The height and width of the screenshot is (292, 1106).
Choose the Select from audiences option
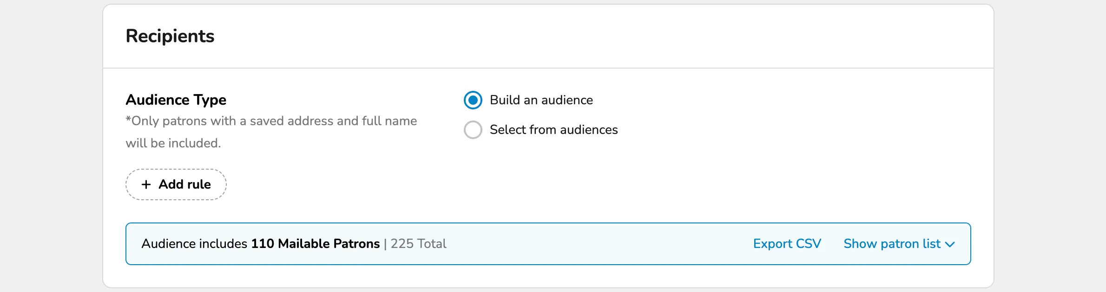tap(473, 130)
